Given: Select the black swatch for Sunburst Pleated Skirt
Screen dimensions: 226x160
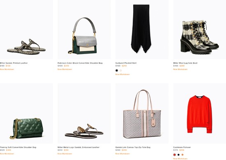Looking at the screenshot, I should pyautogui.click(x=117, y=71).
